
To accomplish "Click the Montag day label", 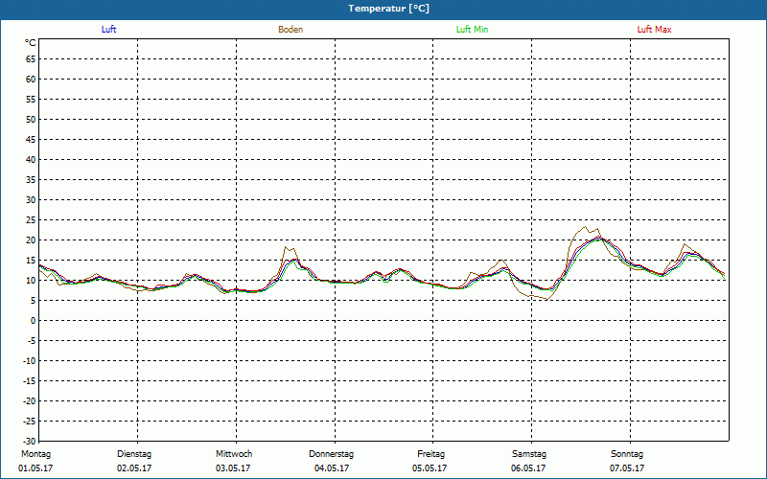I will coord(35,454).
